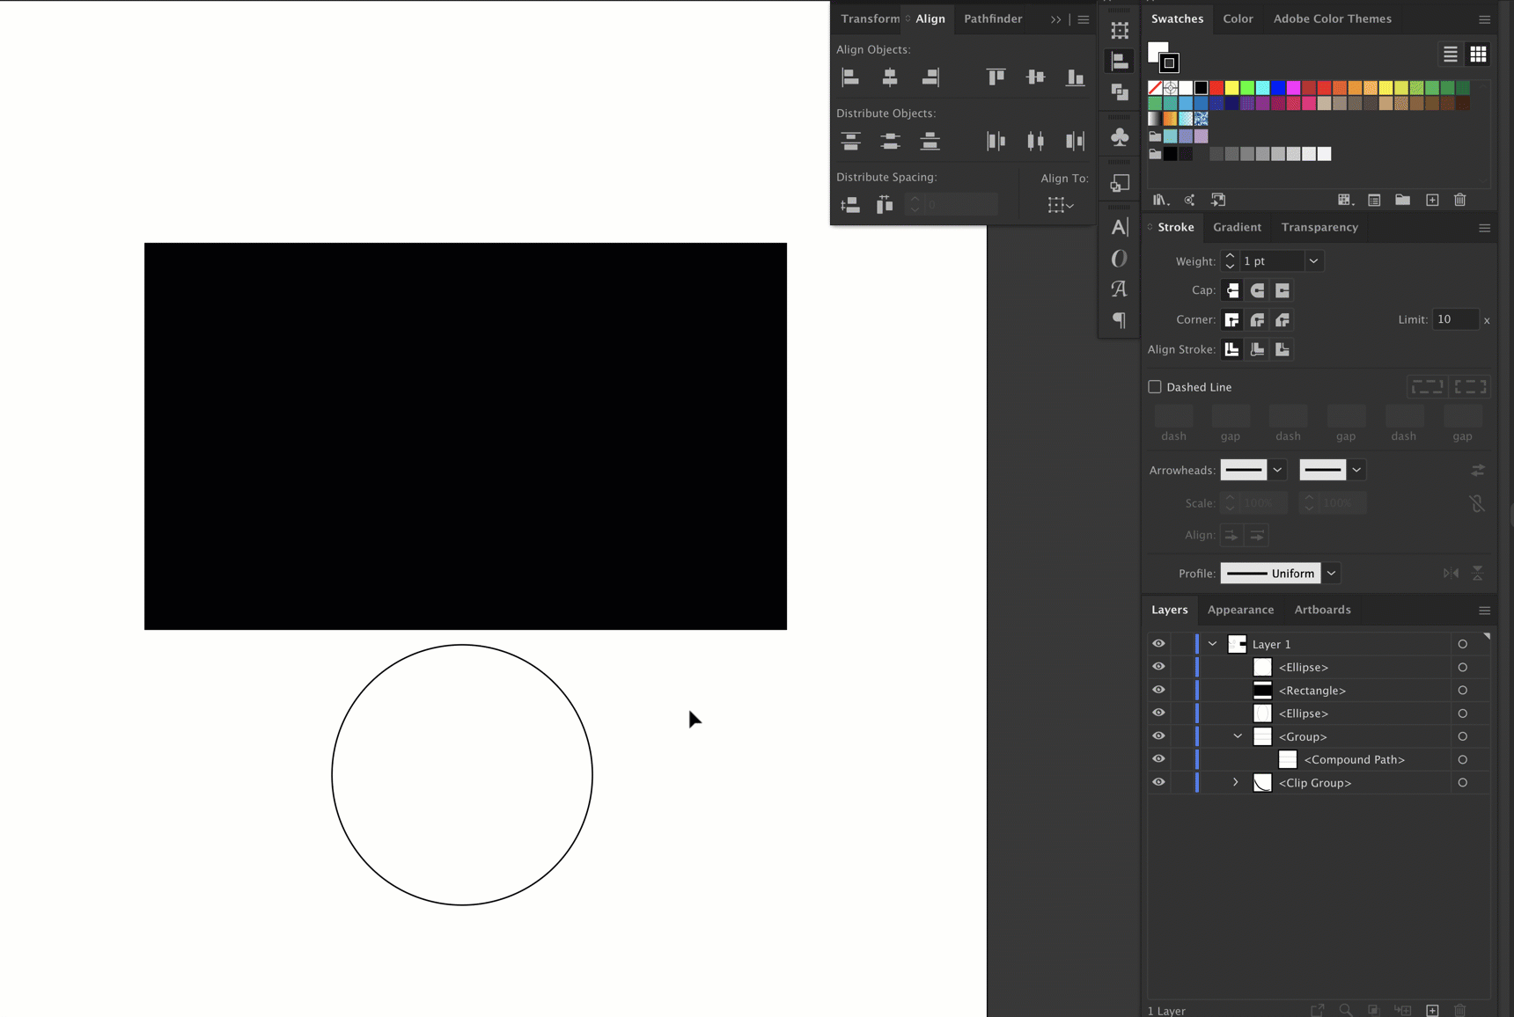Open stroke Profile dropdown arrow

point(1331,574)
